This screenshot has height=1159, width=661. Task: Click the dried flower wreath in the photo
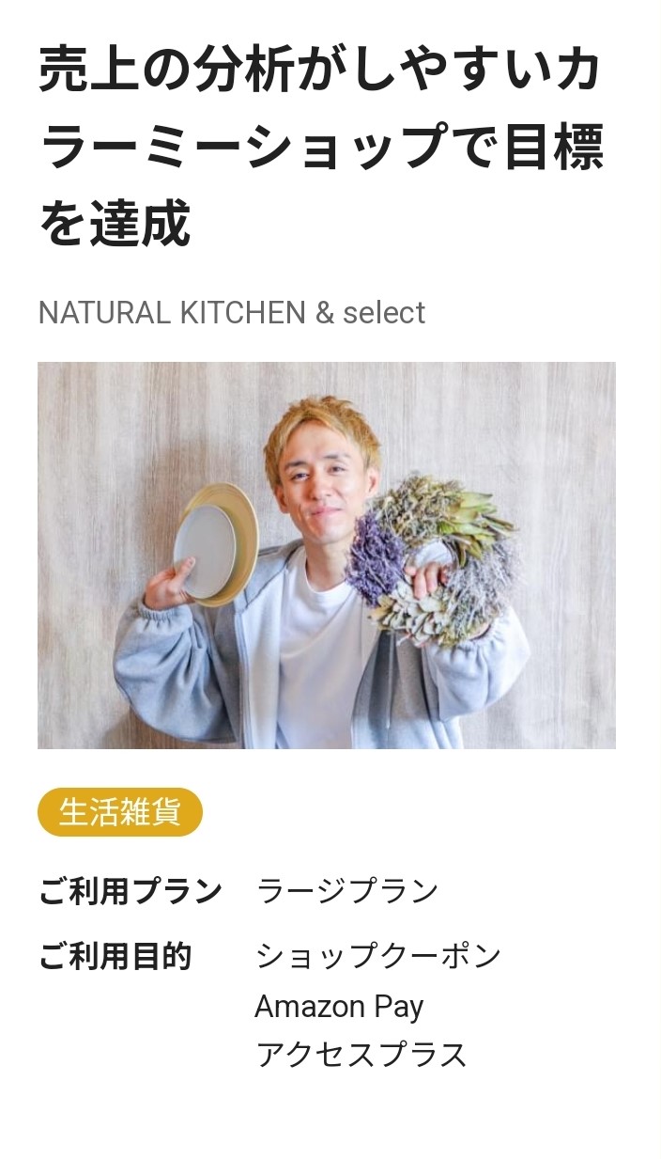432,560
